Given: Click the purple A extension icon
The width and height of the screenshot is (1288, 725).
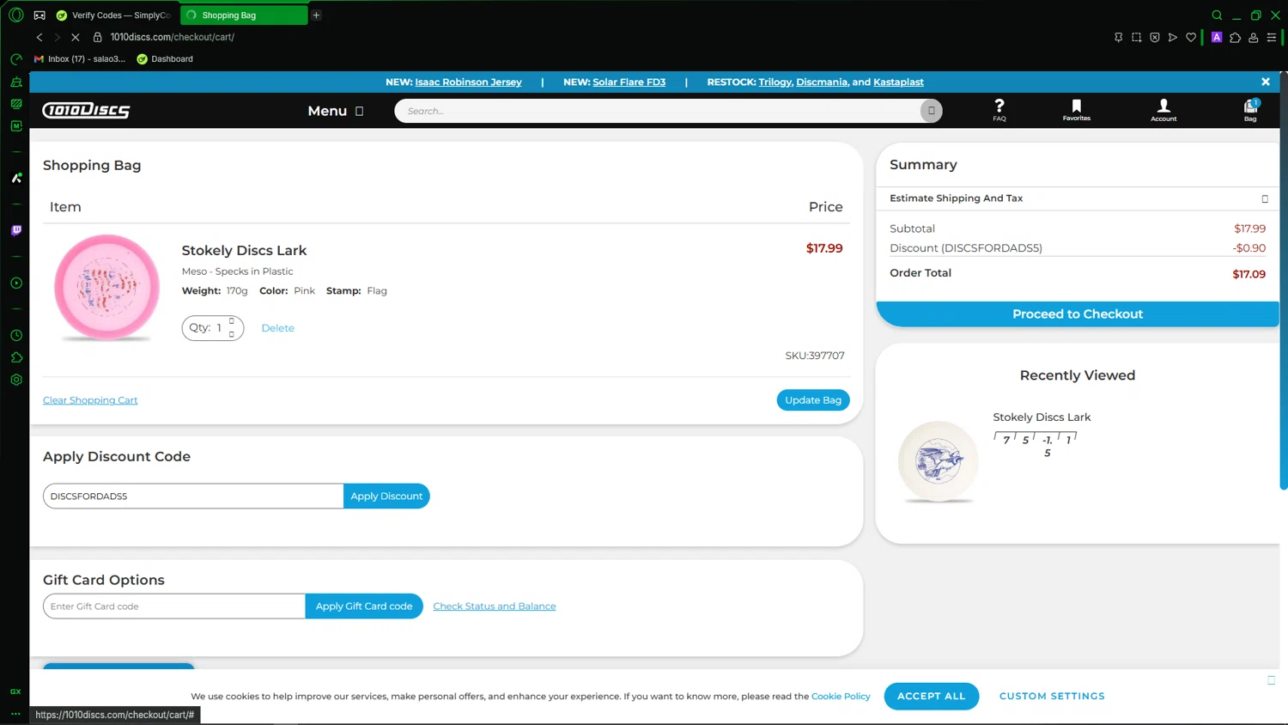Looking at the screenshot, I should (x=1217, y=37).
